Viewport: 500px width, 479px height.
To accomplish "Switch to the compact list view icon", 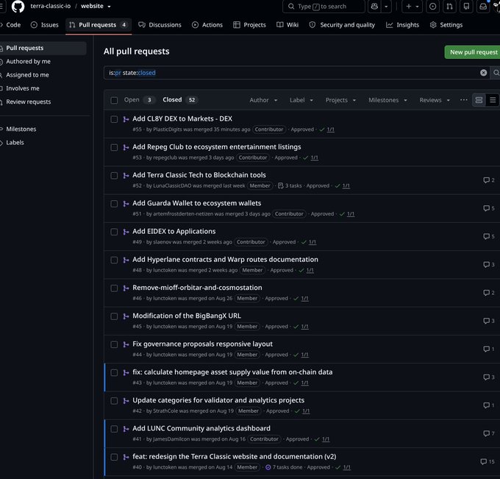I will click(x=493, y=100).
